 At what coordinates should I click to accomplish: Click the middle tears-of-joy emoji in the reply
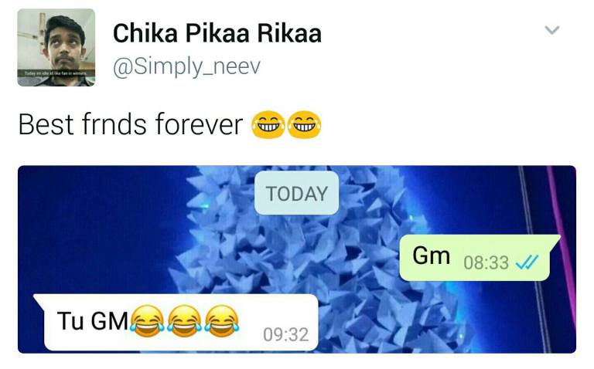[185, 321]
